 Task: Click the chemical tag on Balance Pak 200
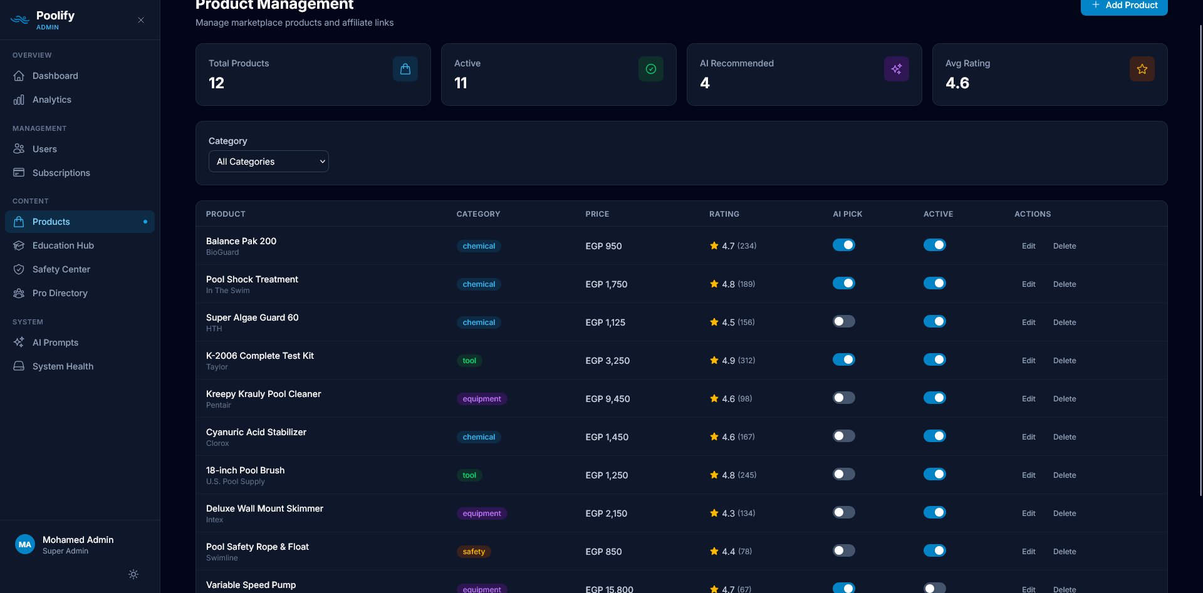point(479,246)
